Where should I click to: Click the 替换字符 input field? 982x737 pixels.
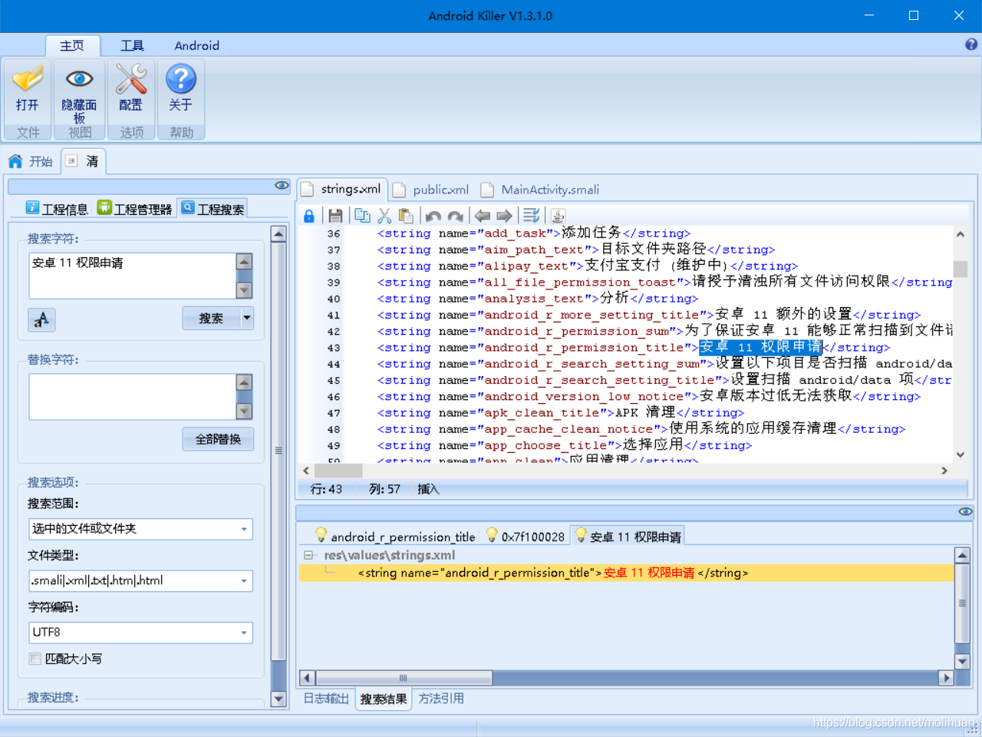(x=132, y=397)
